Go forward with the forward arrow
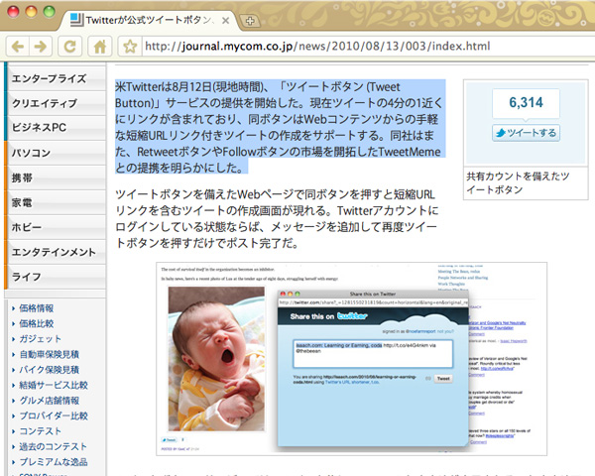595x476 pixels. (x=41, y=47)
